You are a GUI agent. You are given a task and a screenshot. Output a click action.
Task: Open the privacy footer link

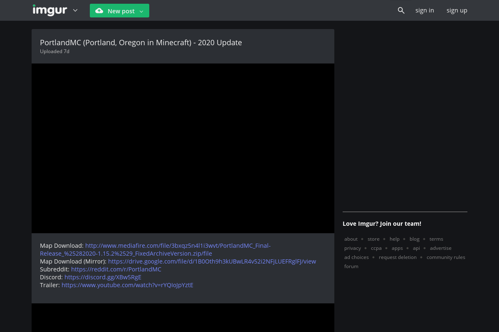(x=353, y=248)
